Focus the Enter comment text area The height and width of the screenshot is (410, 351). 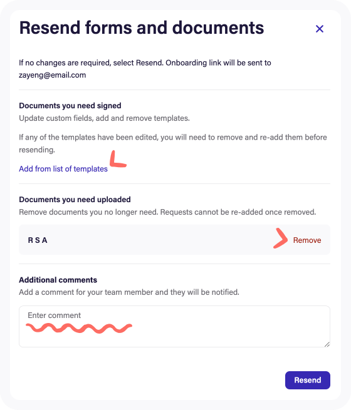click(x=174, y=326)
